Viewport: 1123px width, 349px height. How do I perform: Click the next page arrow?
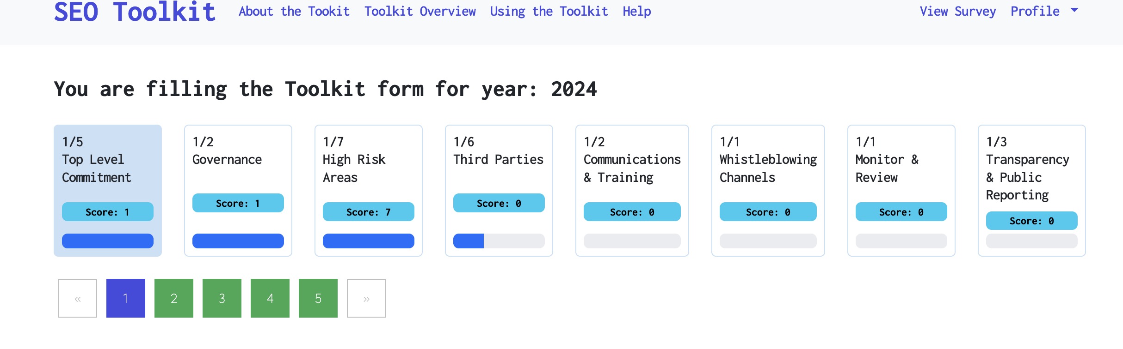click(x=366, y=298)
